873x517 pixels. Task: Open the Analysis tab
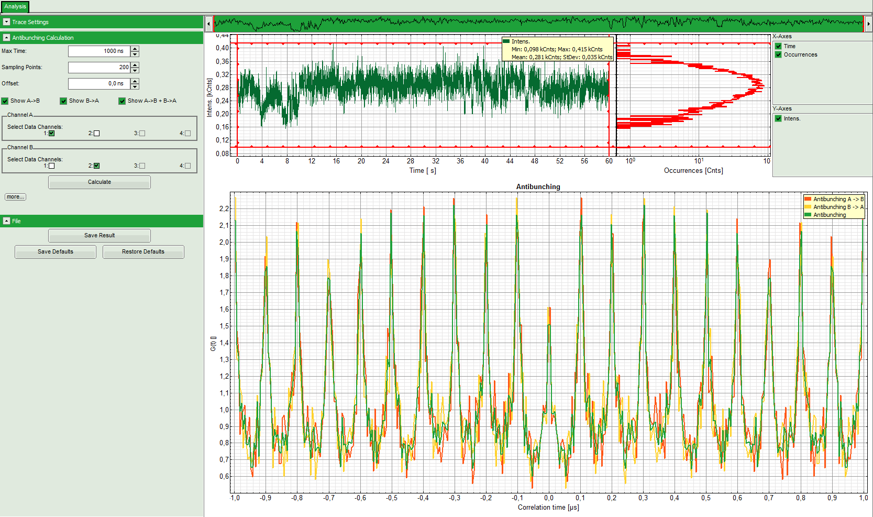(x=15, y=7)
